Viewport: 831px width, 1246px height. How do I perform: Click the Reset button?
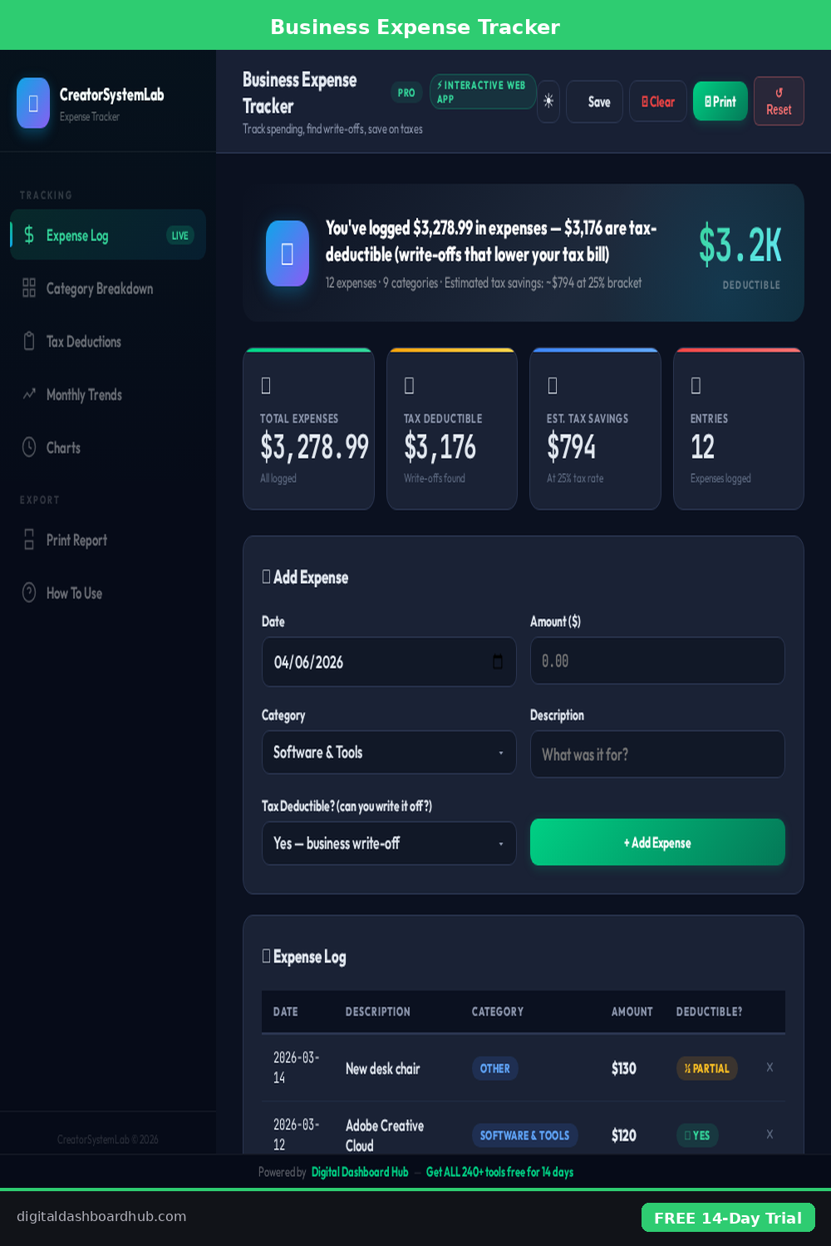tap(779, 101)
